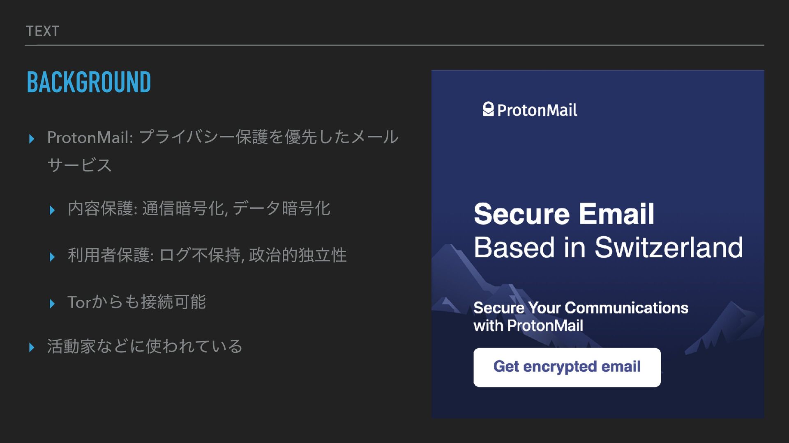789x443 pixels.
Task: Click the ProtonMail envelope shield logo icon
Action: [x=488, y=110]
